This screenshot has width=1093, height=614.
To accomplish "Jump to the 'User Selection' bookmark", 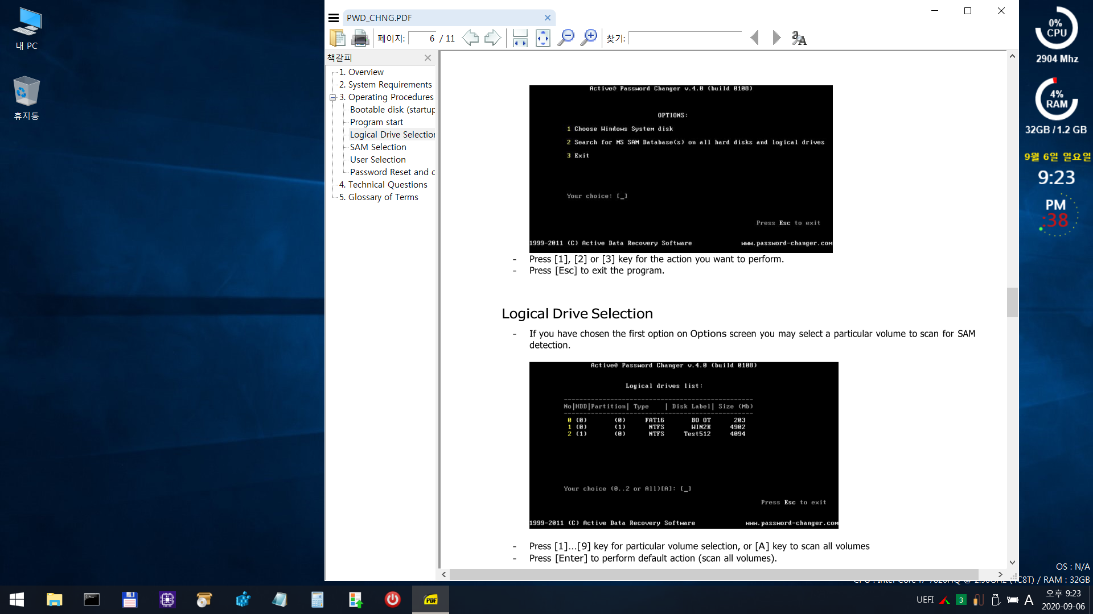I will (377, 160).
